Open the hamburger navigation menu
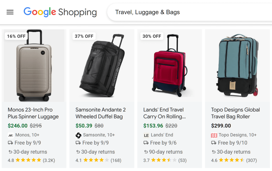 [x=10, y=12]
